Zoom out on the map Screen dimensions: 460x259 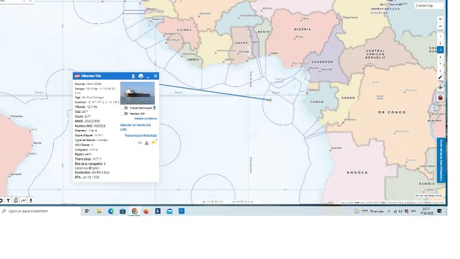coord(441,27)
